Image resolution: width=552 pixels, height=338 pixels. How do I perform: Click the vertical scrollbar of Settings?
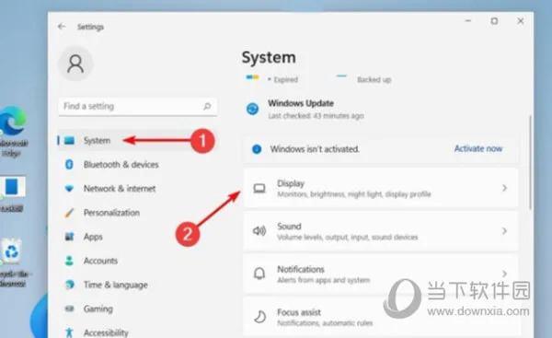(530, 162)
